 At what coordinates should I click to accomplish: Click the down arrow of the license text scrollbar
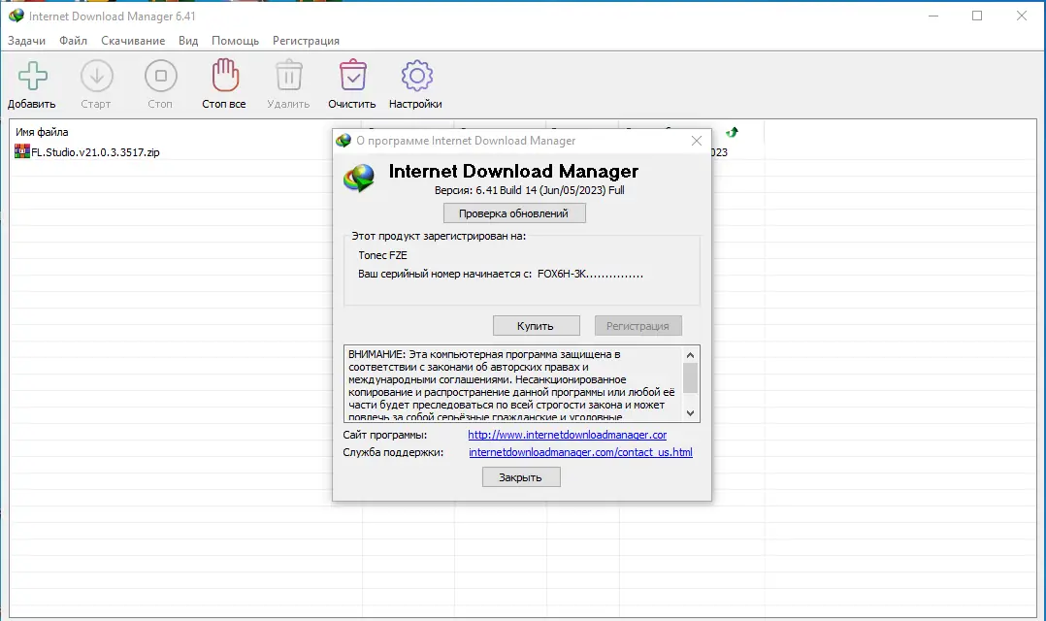tap(691, 411)
